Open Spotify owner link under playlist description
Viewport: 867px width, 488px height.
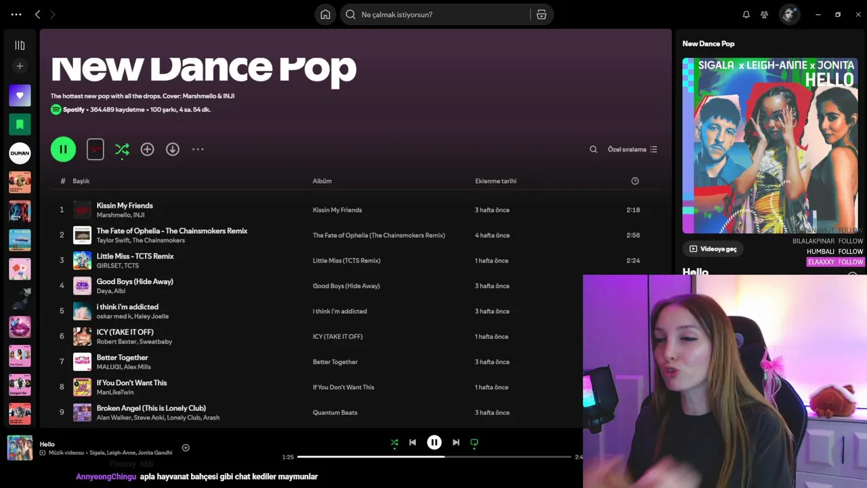coord(74,109)
